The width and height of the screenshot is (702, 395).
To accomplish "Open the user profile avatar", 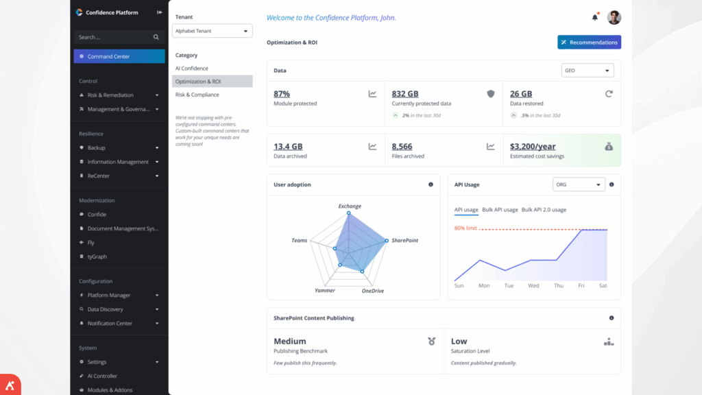I will [x=614, y=17].
